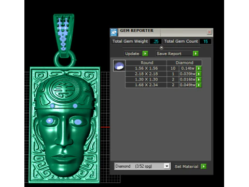Select the 1.56 X 1.56 size cell
This screenshot has height=187, width=249.
(146, 68)
